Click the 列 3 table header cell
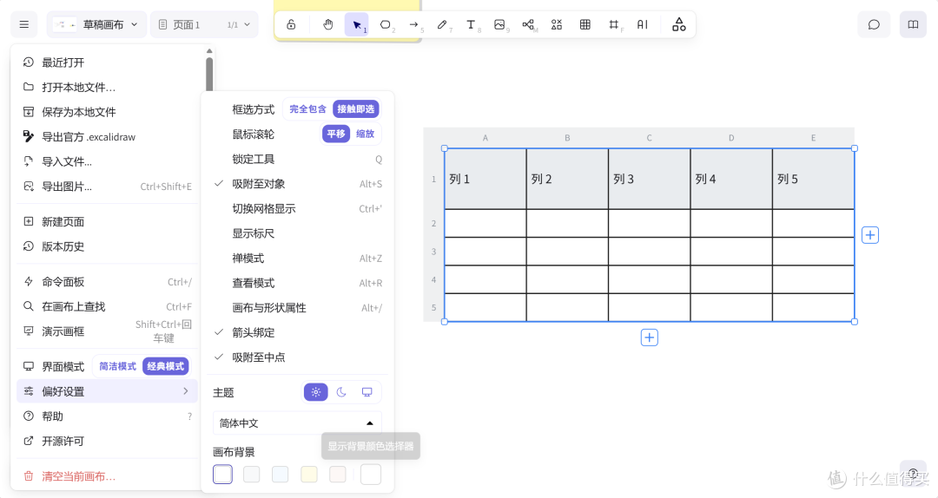The height and width of the screenshot is (498, 938). tap(649, 179)
